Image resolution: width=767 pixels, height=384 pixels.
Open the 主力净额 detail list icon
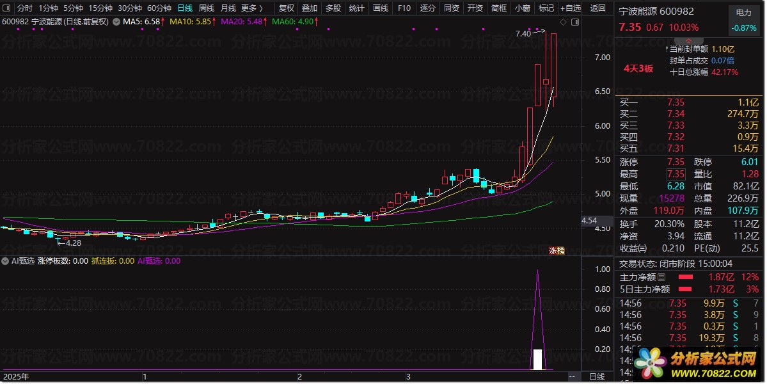661,277
